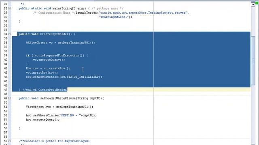
Task: Click line number 53 in gutter
Action: click(x=5, y=116)
